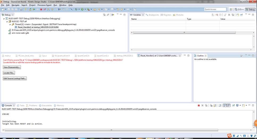The width and height of the screenshot is (257, 139).
Task: Close the Reset_Handler() editor tab
Action: tap(180, 56)
